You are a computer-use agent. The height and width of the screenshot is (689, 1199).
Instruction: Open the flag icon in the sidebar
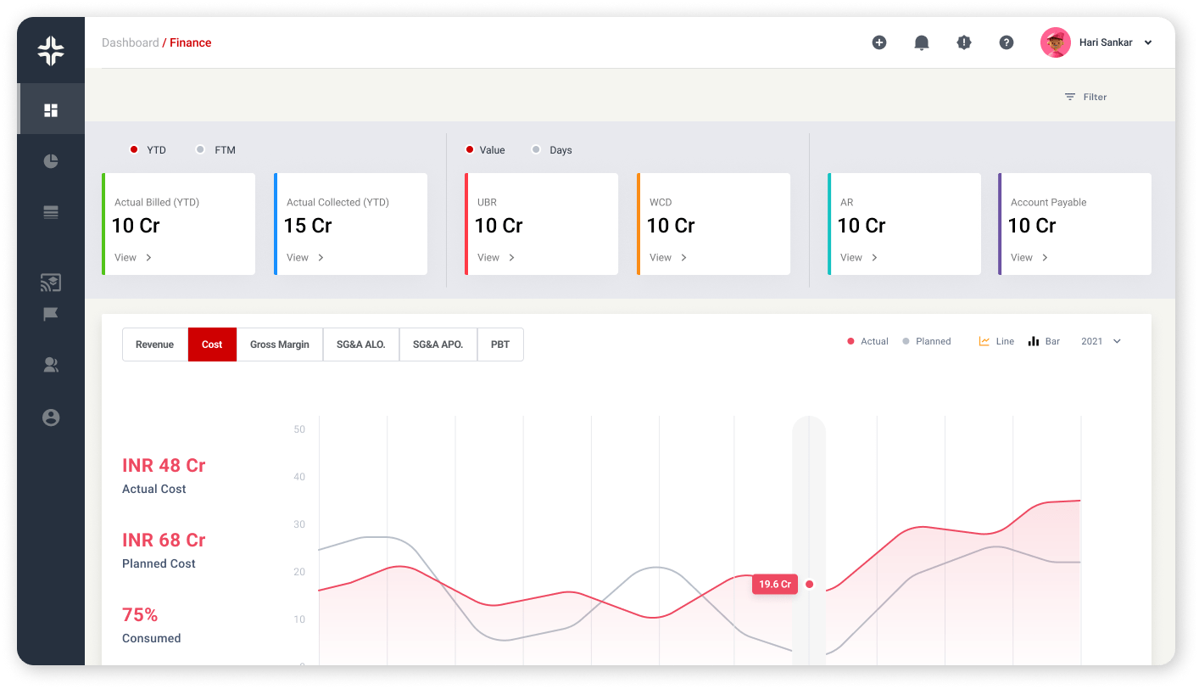(50, 314)
